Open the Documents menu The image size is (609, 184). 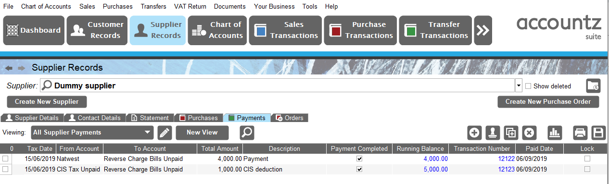[x=230, y=6]
